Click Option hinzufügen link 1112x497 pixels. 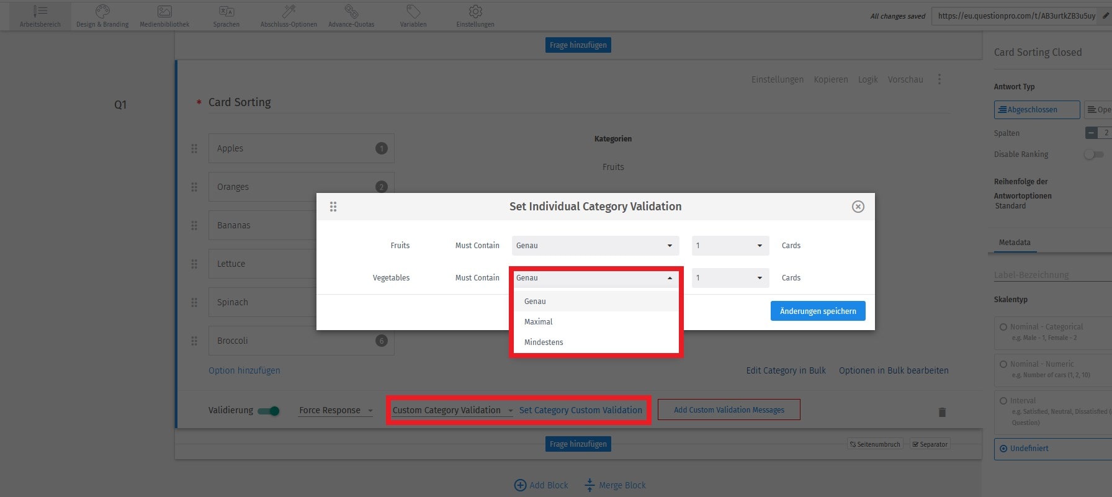244,370
